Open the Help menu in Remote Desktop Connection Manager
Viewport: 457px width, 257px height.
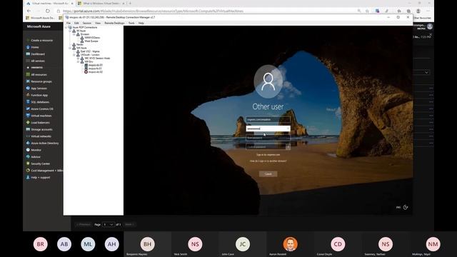[141, 23]
